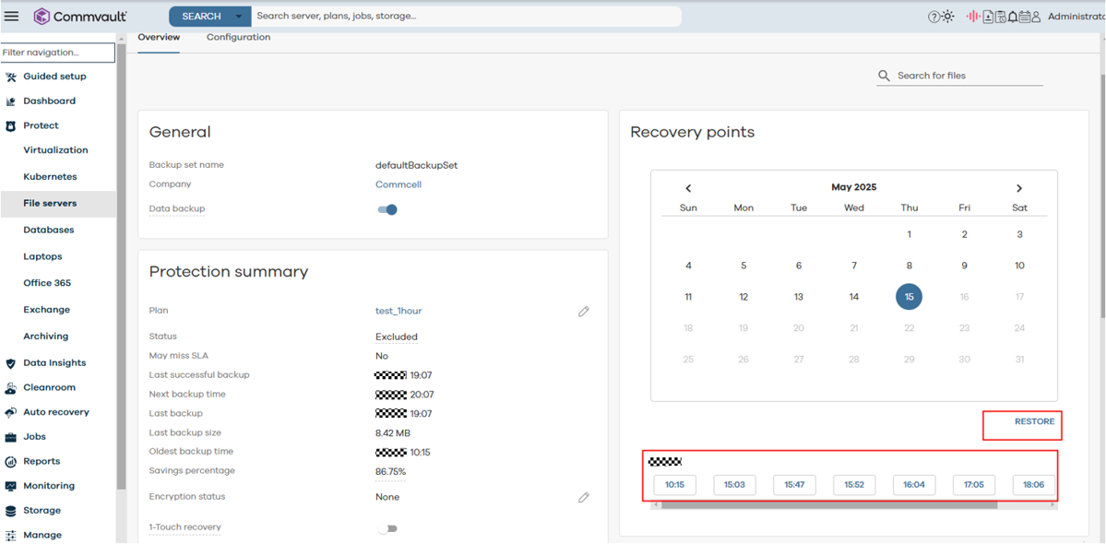
Task: Click the red audio waveform icon
Action: pos(972,17)
